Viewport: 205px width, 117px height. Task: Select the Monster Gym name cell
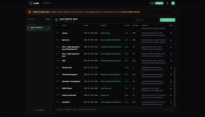tap(67, 68)
